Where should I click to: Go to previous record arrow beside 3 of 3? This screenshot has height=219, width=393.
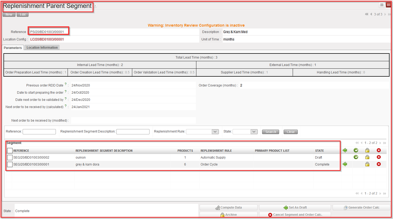click(371, 14)
